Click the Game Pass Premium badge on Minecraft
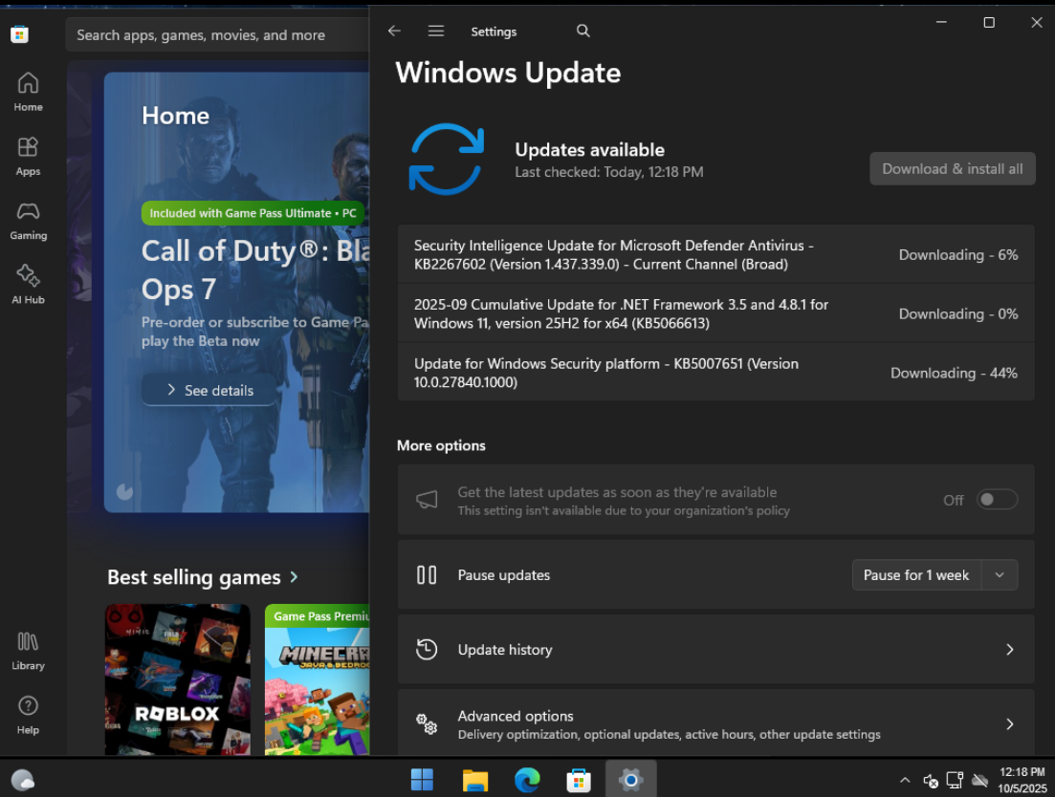This screenshot has width=1055, height=797. pyautogui.click(x=317, y=616)
